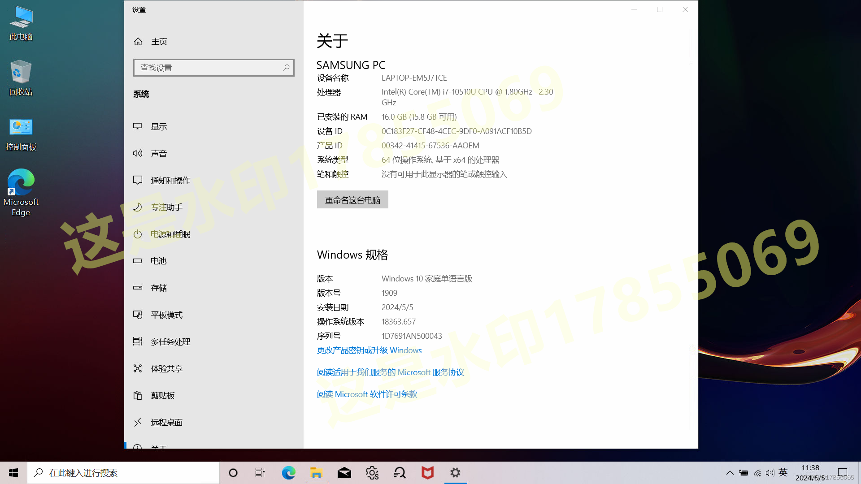Open 此电脑 desktop icon
This screenshot has height=484, width=861.
(21, 22)
